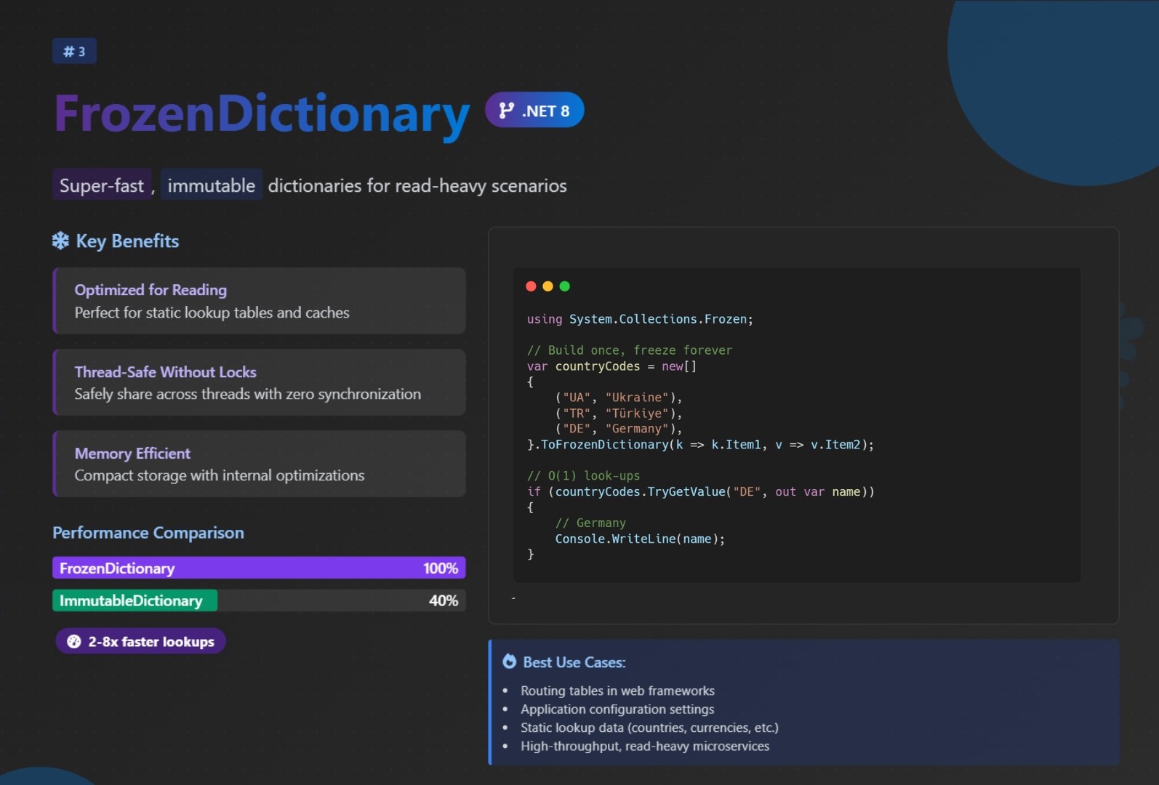Click the git branch icon in .NET 8 badge
This screenshot has height=785, width=1159.
506,110
